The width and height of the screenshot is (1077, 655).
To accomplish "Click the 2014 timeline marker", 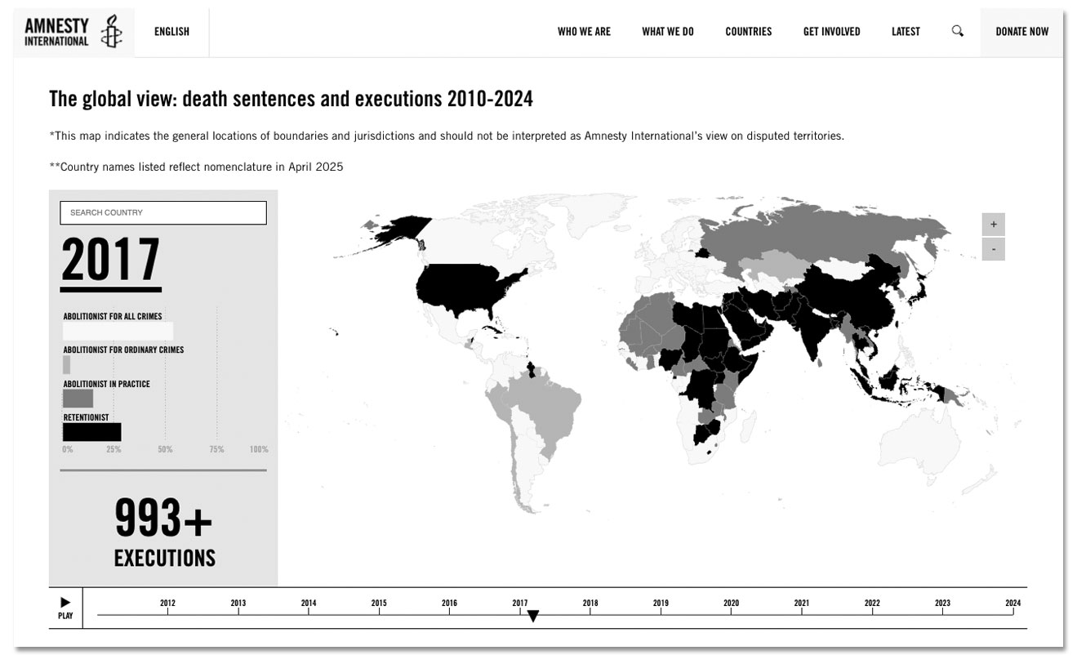I will click(x=309, y=605).
